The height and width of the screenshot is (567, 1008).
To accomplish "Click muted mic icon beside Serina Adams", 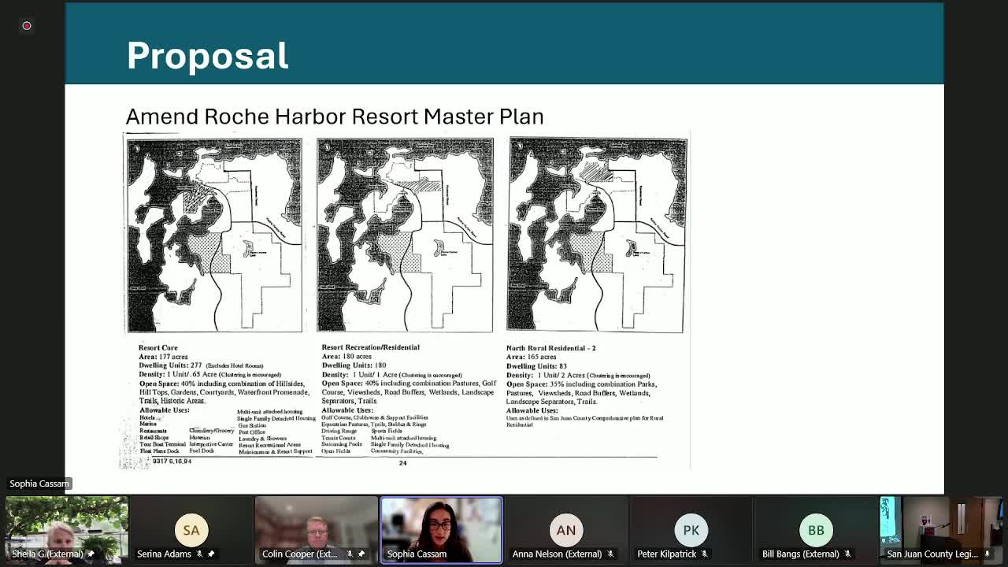I will [200, 554].
